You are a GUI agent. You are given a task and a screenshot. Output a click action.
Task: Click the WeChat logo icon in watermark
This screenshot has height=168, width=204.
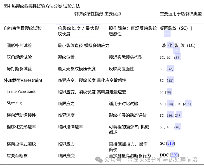pos(99,160)
